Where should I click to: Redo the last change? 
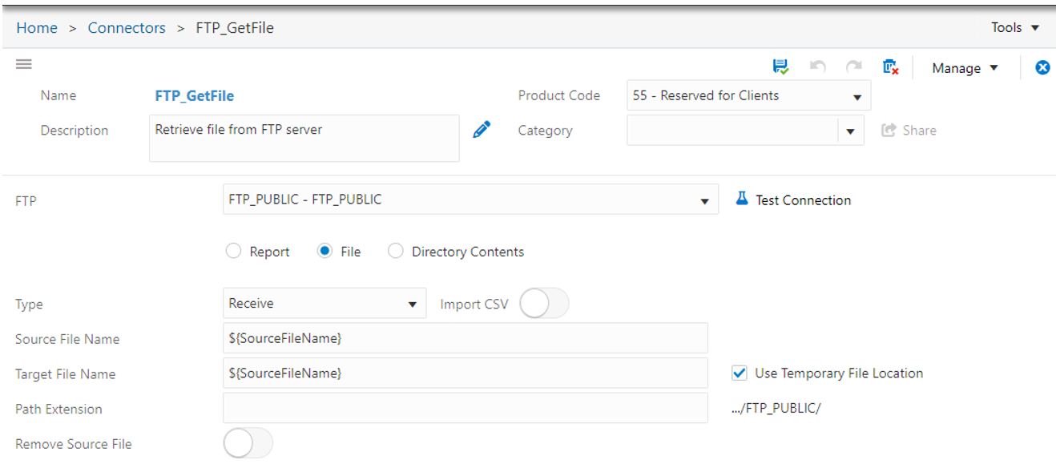pos(853,67)
